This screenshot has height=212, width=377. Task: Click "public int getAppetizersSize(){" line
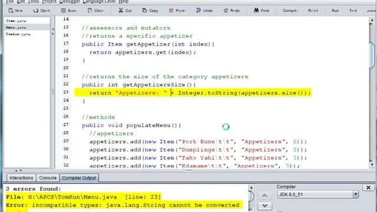[x=139, y=85]
